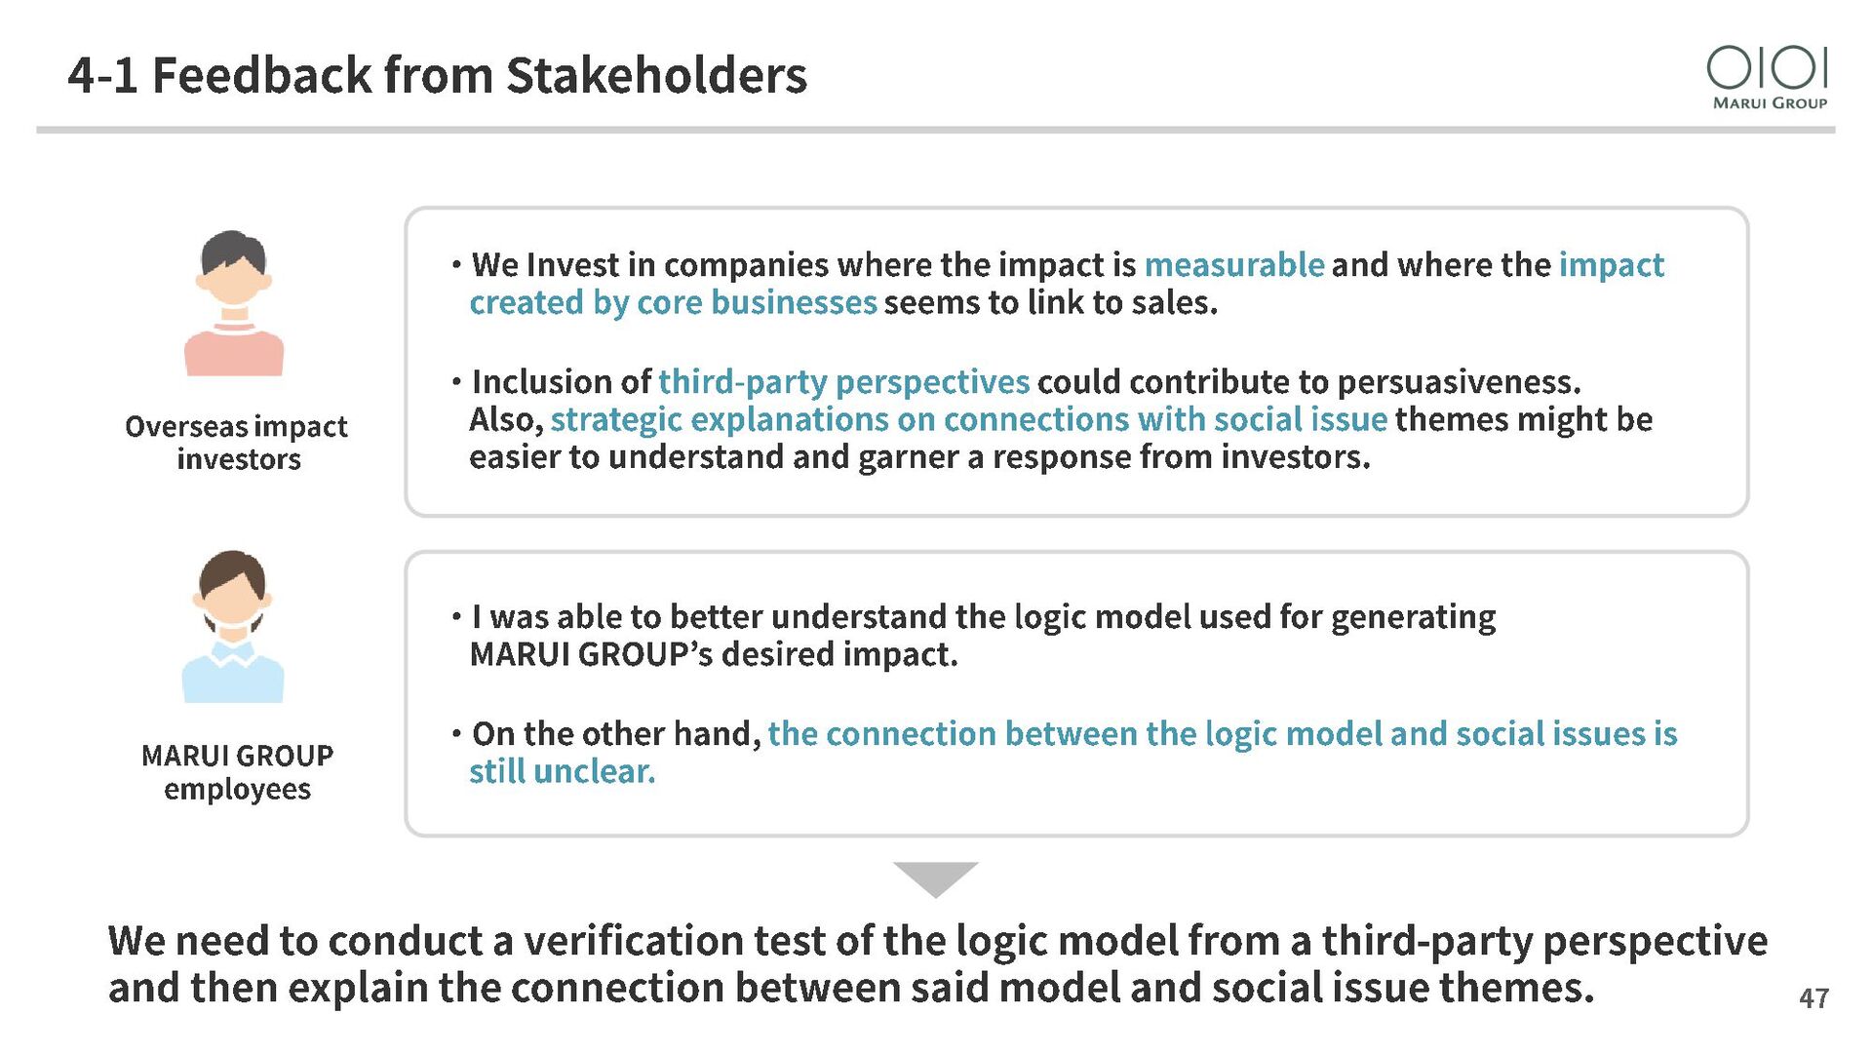Click the highlighted 'still unclear.' text
Viewport: 1872px width, 1053px height.
563,772
